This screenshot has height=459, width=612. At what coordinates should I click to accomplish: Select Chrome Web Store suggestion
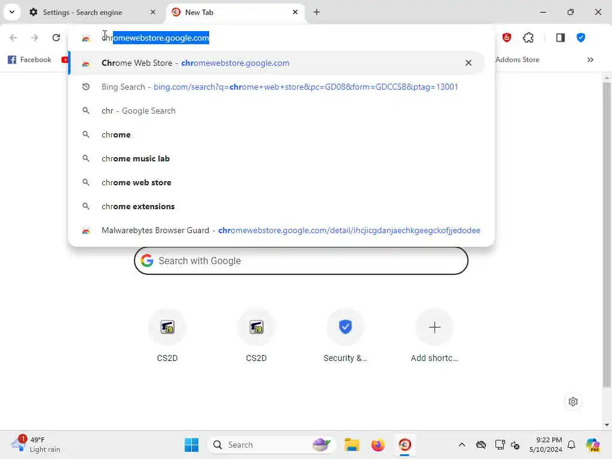pos(276,63)
